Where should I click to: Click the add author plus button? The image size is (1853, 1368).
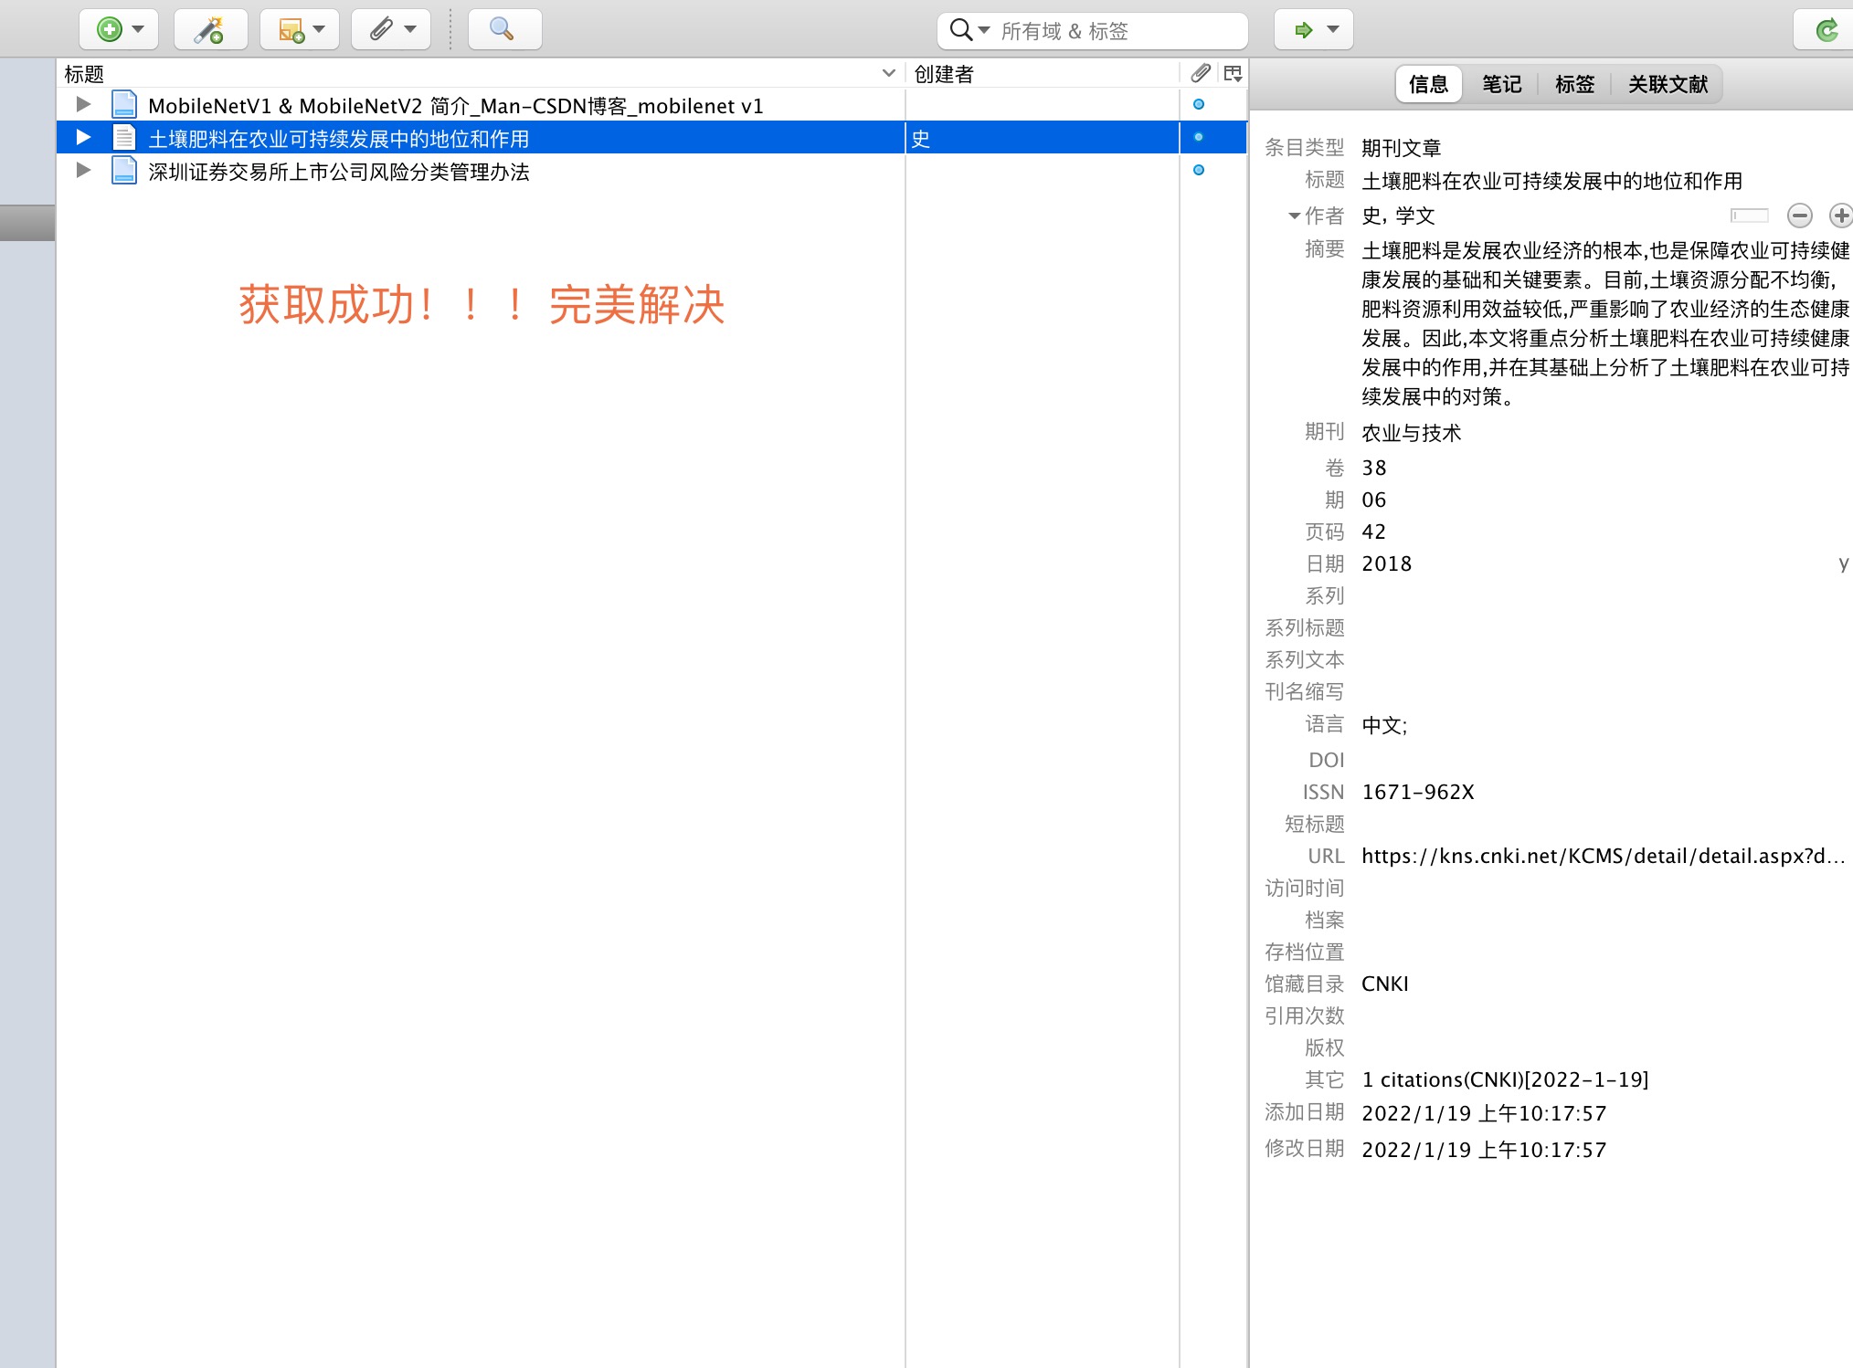(x=1840, y=216)
